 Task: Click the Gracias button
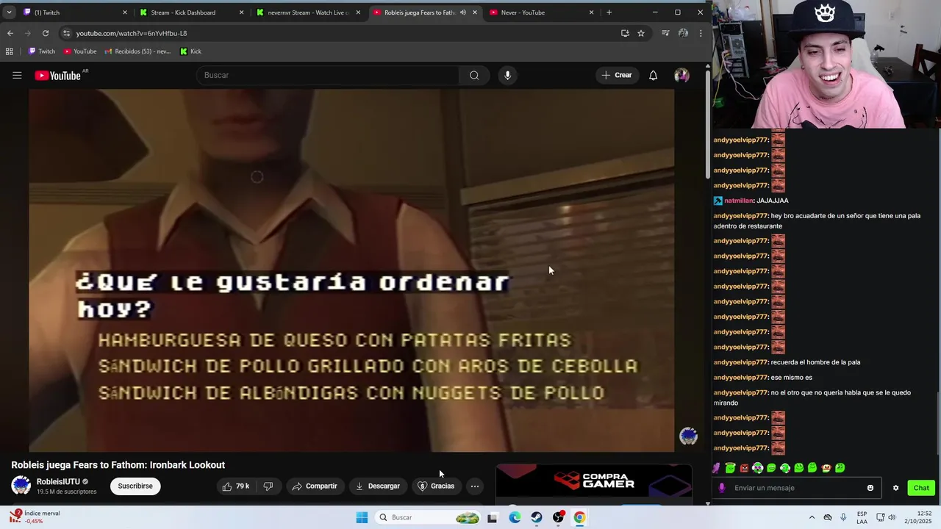pos(436,486)
